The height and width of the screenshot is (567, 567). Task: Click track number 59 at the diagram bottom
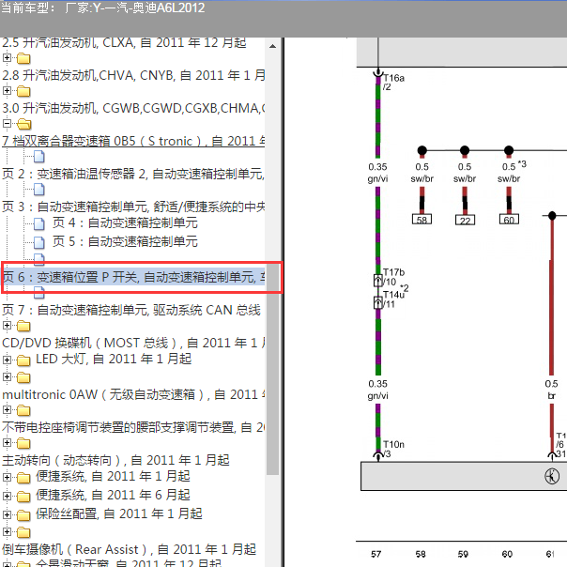pos(463,554)
